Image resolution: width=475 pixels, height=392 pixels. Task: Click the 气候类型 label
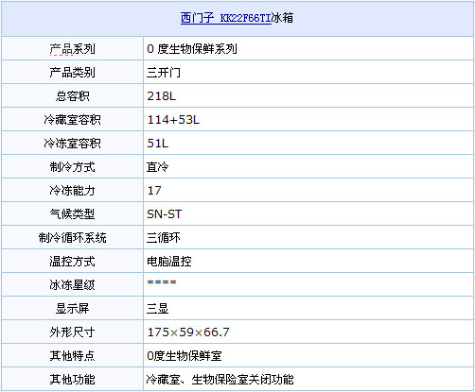(72, 214)
